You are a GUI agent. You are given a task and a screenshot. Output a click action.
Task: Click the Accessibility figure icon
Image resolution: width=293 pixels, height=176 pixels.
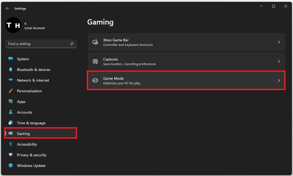11,144
